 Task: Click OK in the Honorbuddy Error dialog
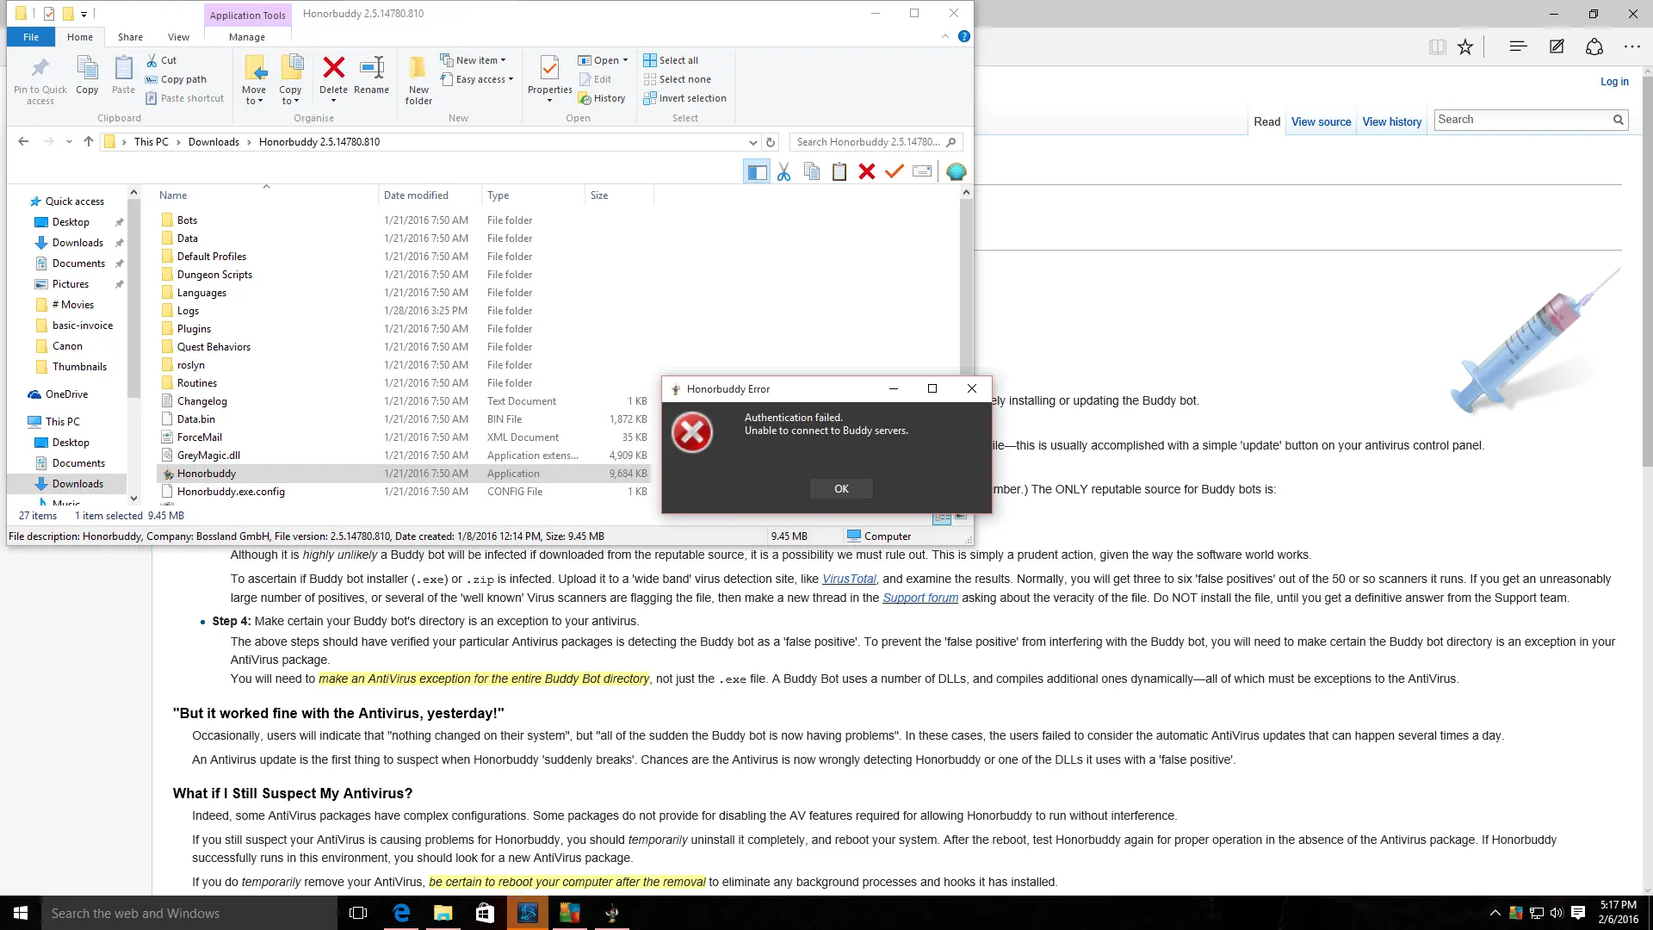pyautogui.click(x=841, y=489)
